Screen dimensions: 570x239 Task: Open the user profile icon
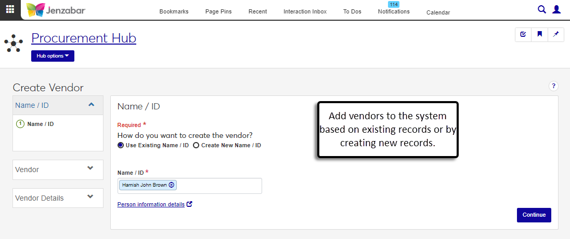(556, 9)
